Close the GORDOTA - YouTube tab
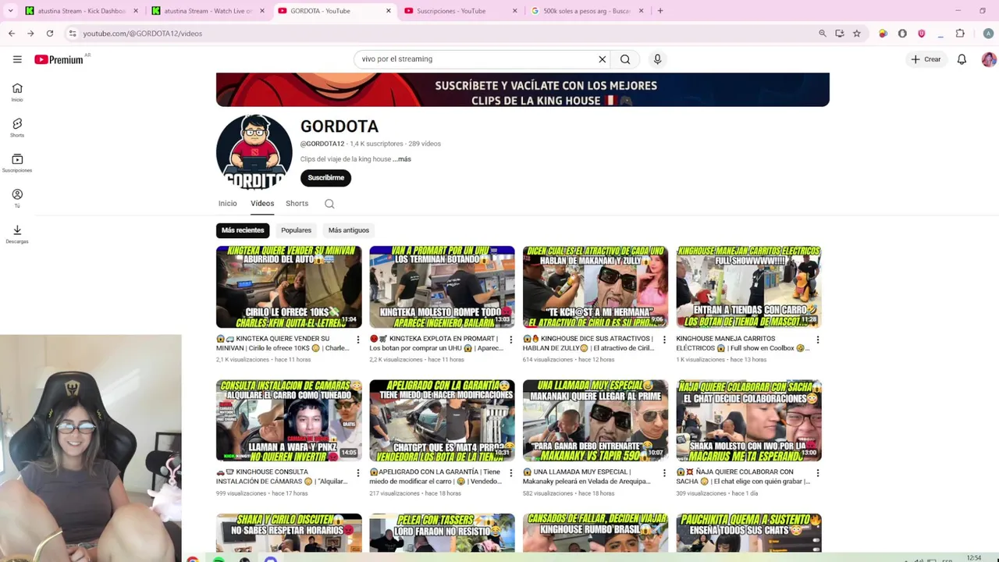The height and width of the screenshot is (562, 999). pos(389,11)
